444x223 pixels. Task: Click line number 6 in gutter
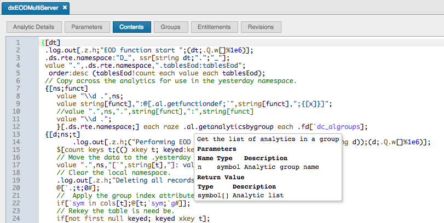point(18,81)
